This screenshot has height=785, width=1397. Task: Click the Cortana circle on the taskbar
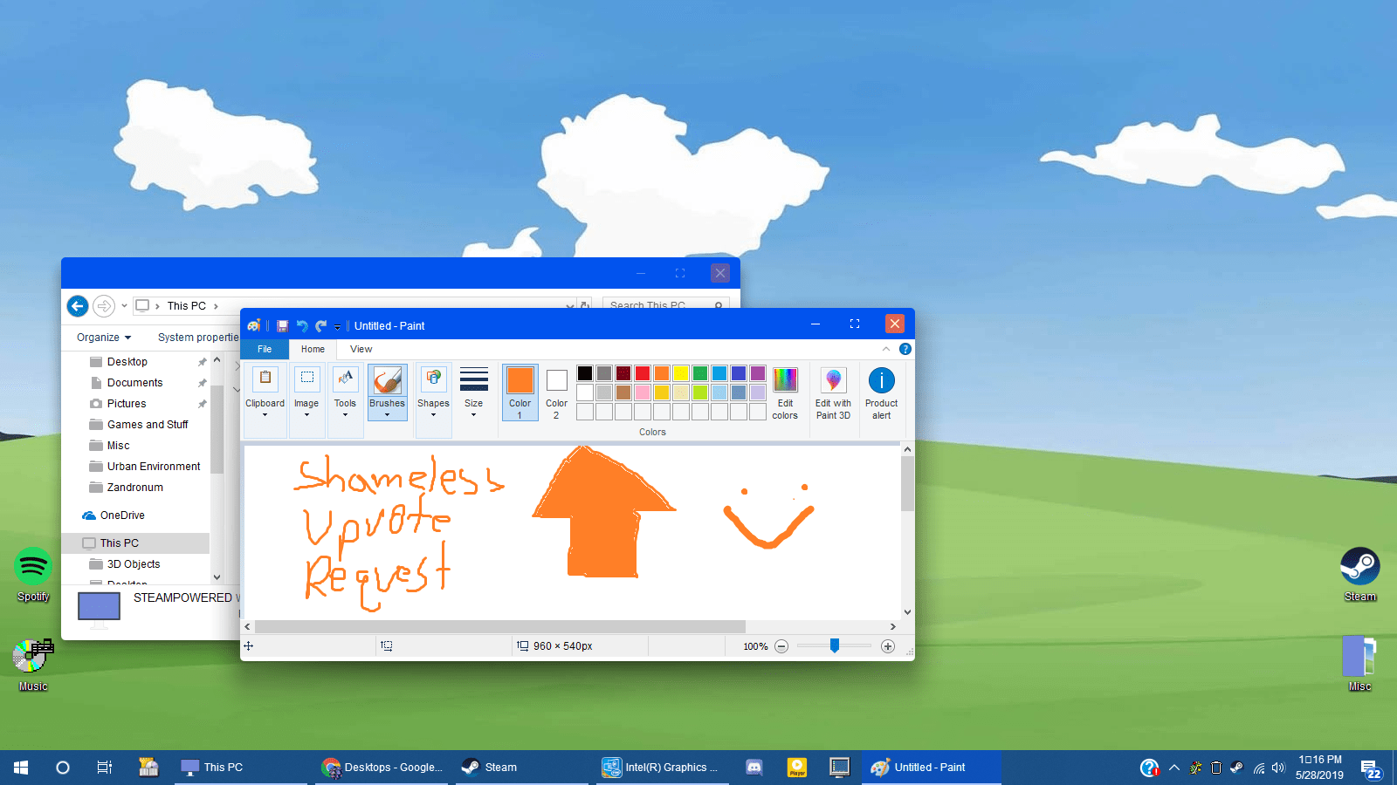(63, 768)
